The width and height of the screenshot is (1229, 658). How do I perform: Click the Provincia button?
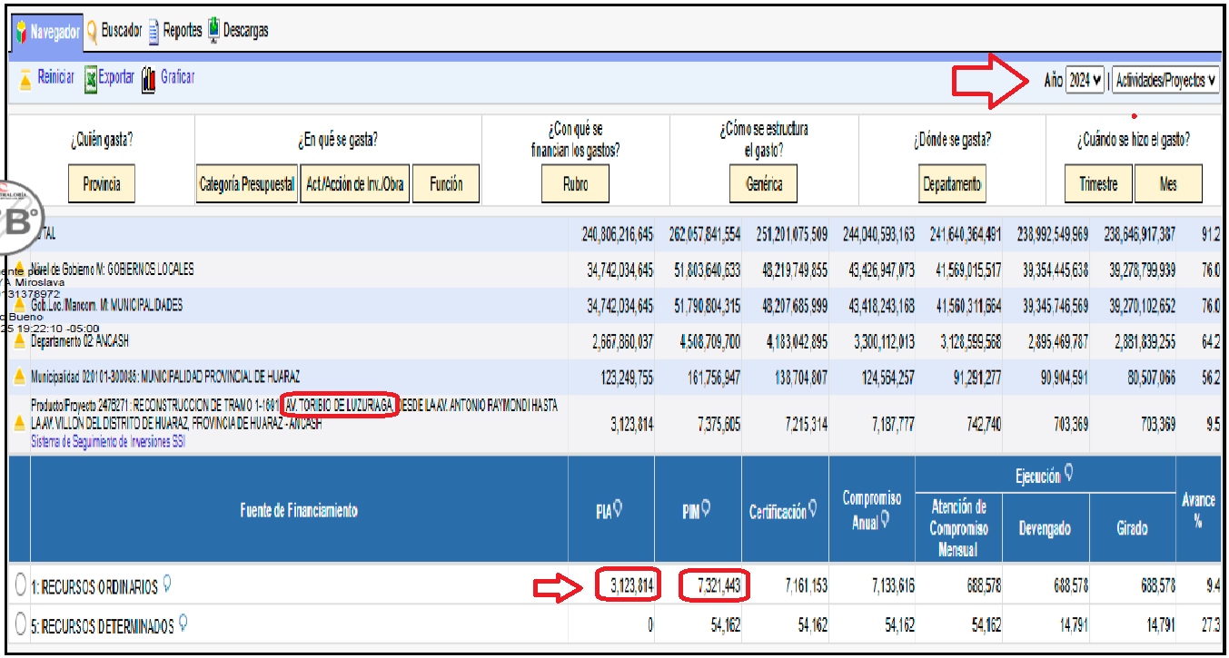[102, 184]
